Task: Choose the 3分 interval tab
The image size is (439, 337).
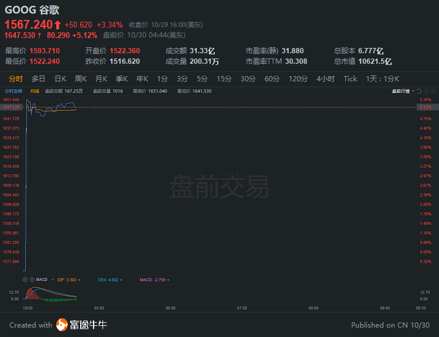Action: click(182, 79)
